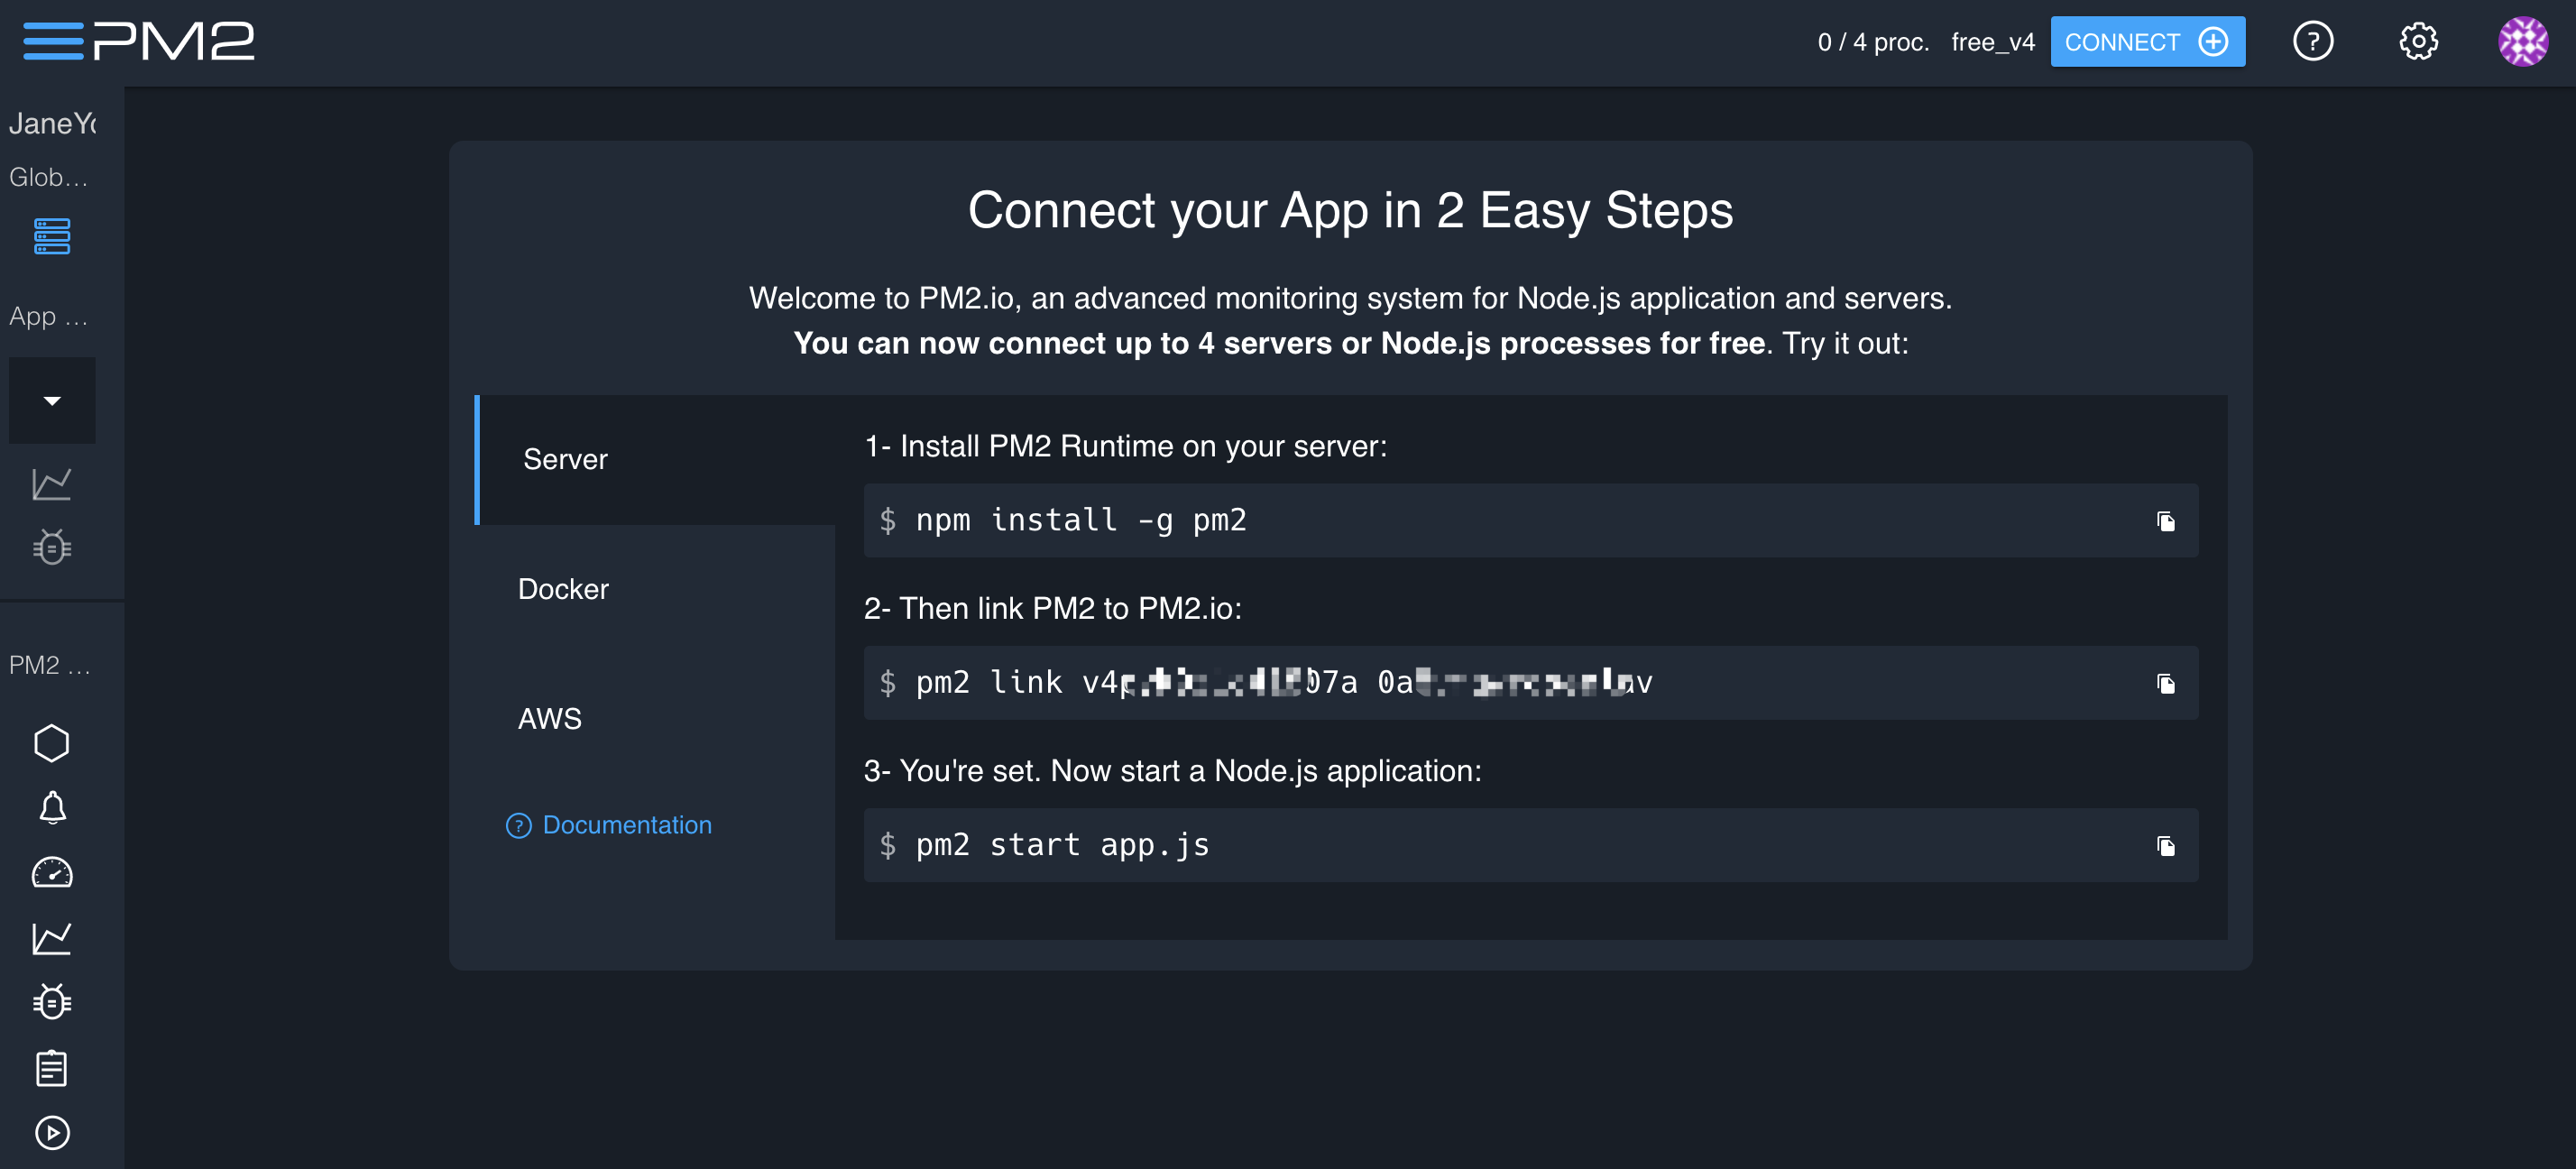Screen dimensions: 2576x1169
Task: Click the Connect your App in 2 Easy Steps heading
Action: pyautogui.click(x=1350, y=210)
